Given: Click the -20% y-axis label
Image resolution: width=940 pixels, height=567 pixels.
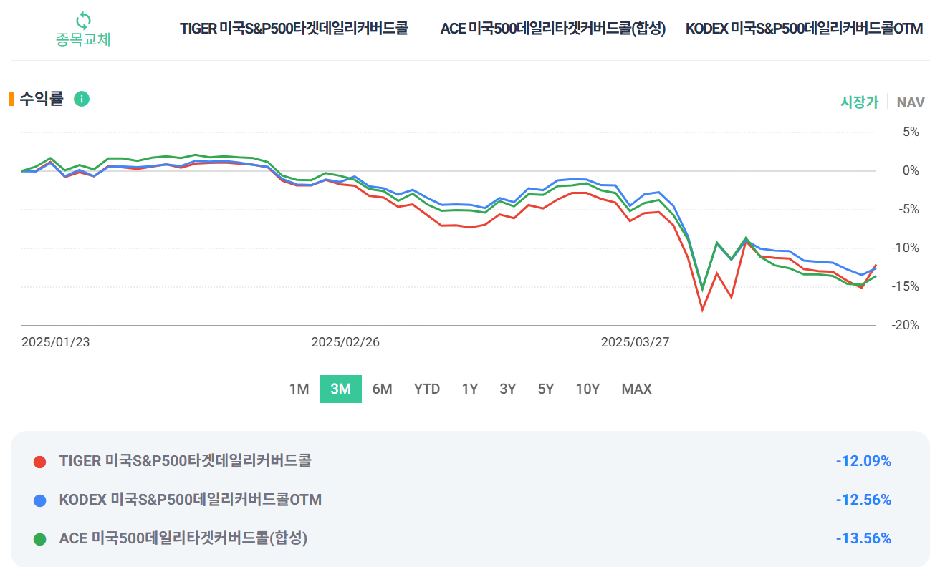Looking at the screenshot, I should click(x=906, y=326).
